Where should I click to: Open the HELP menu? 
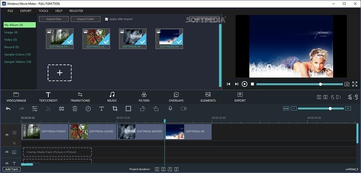pos(59,11)
